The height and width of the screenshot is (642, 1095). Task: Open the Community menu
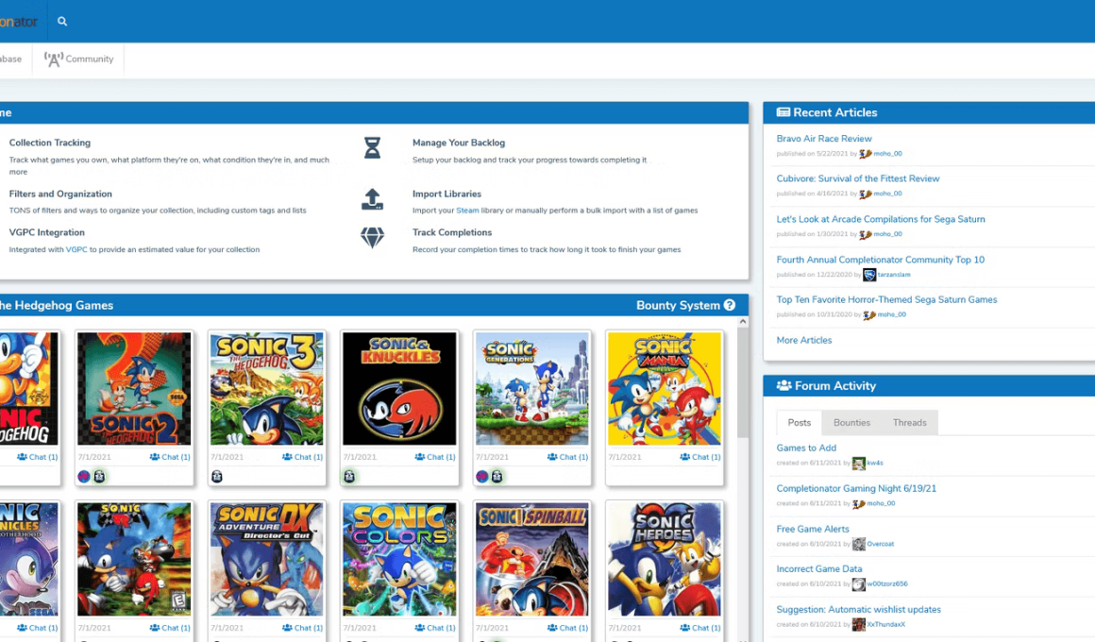coord(79,59)
